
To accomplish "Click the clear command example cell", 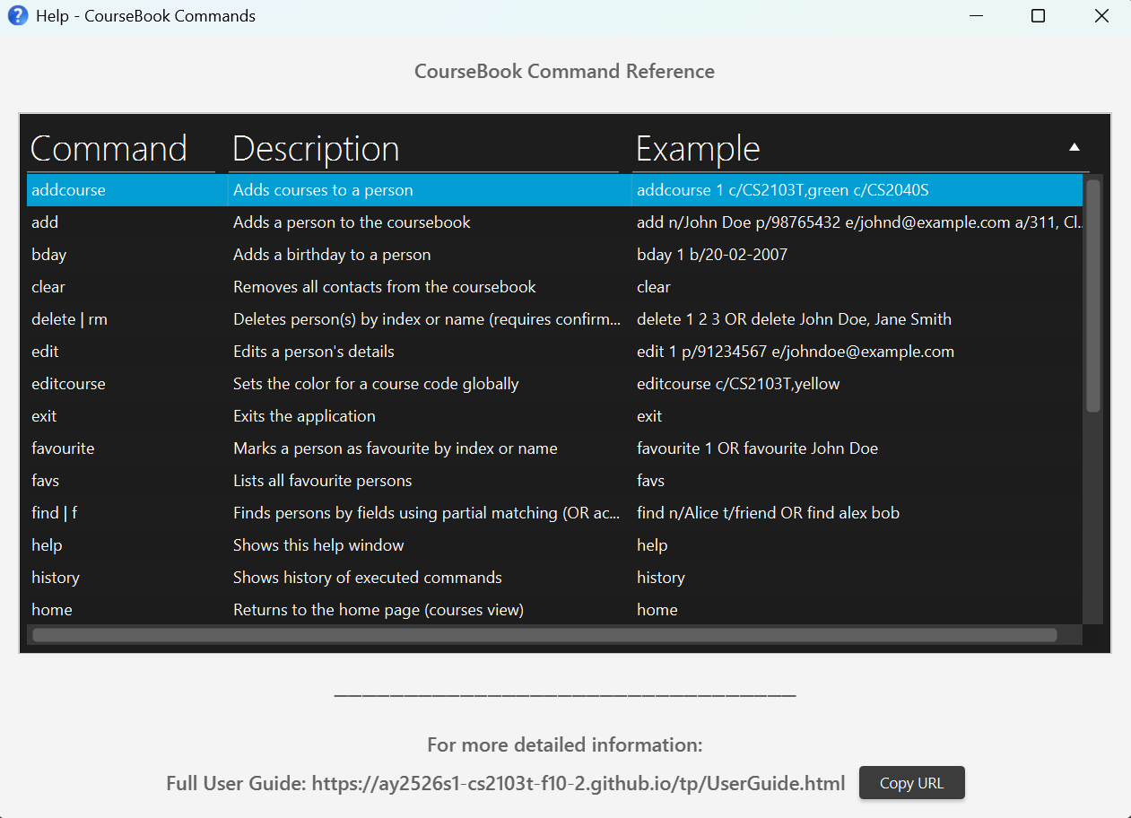I will (x=654, y=287).
